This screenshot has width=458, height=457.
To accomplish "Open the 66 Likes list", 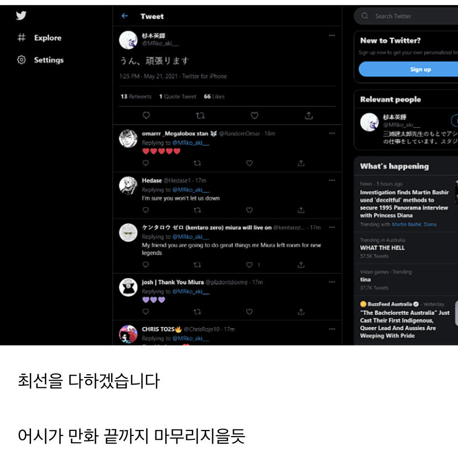I will pos(214,96).
